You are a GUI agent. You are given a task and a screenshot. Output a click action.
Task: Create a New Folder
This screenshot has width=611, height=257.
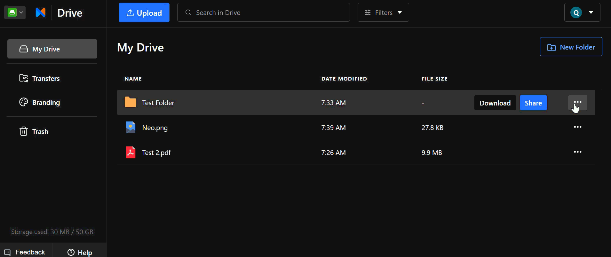click(x=571, y=47)
